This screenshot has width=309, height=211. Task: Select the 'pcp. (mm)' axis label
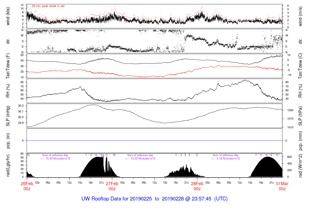coord(300,141)
